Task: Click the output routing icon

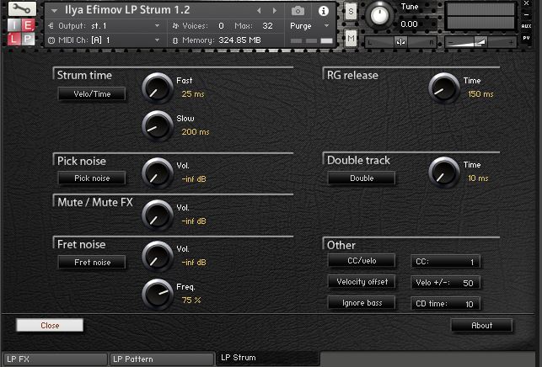Action: [51, 26]
